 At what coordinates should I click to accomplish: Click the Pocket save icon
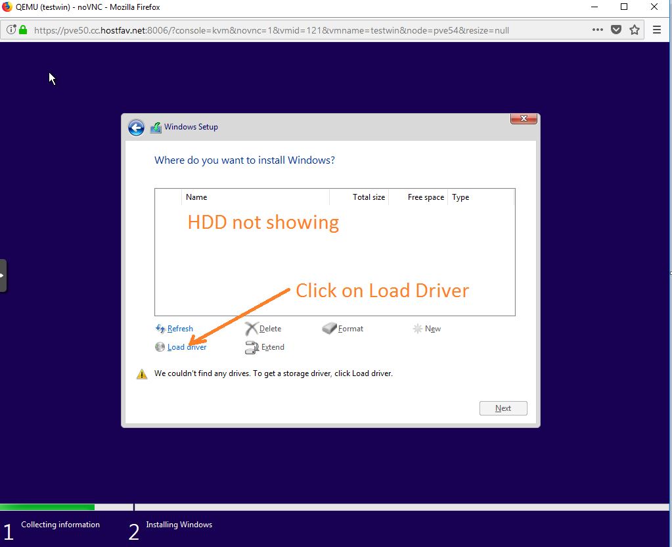[616, 30]
